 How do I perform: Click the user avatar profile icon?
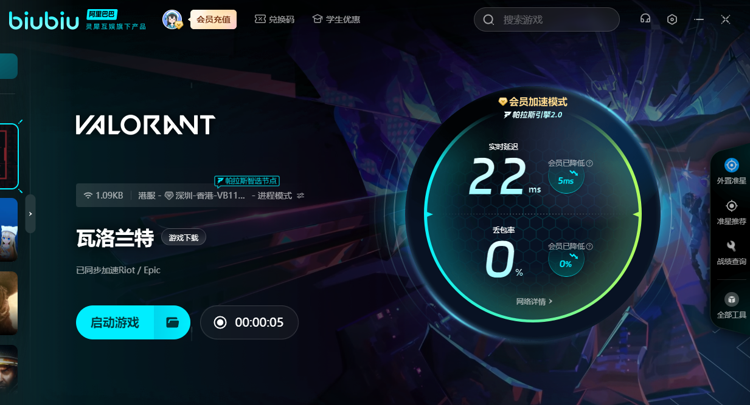pos(172,19)
